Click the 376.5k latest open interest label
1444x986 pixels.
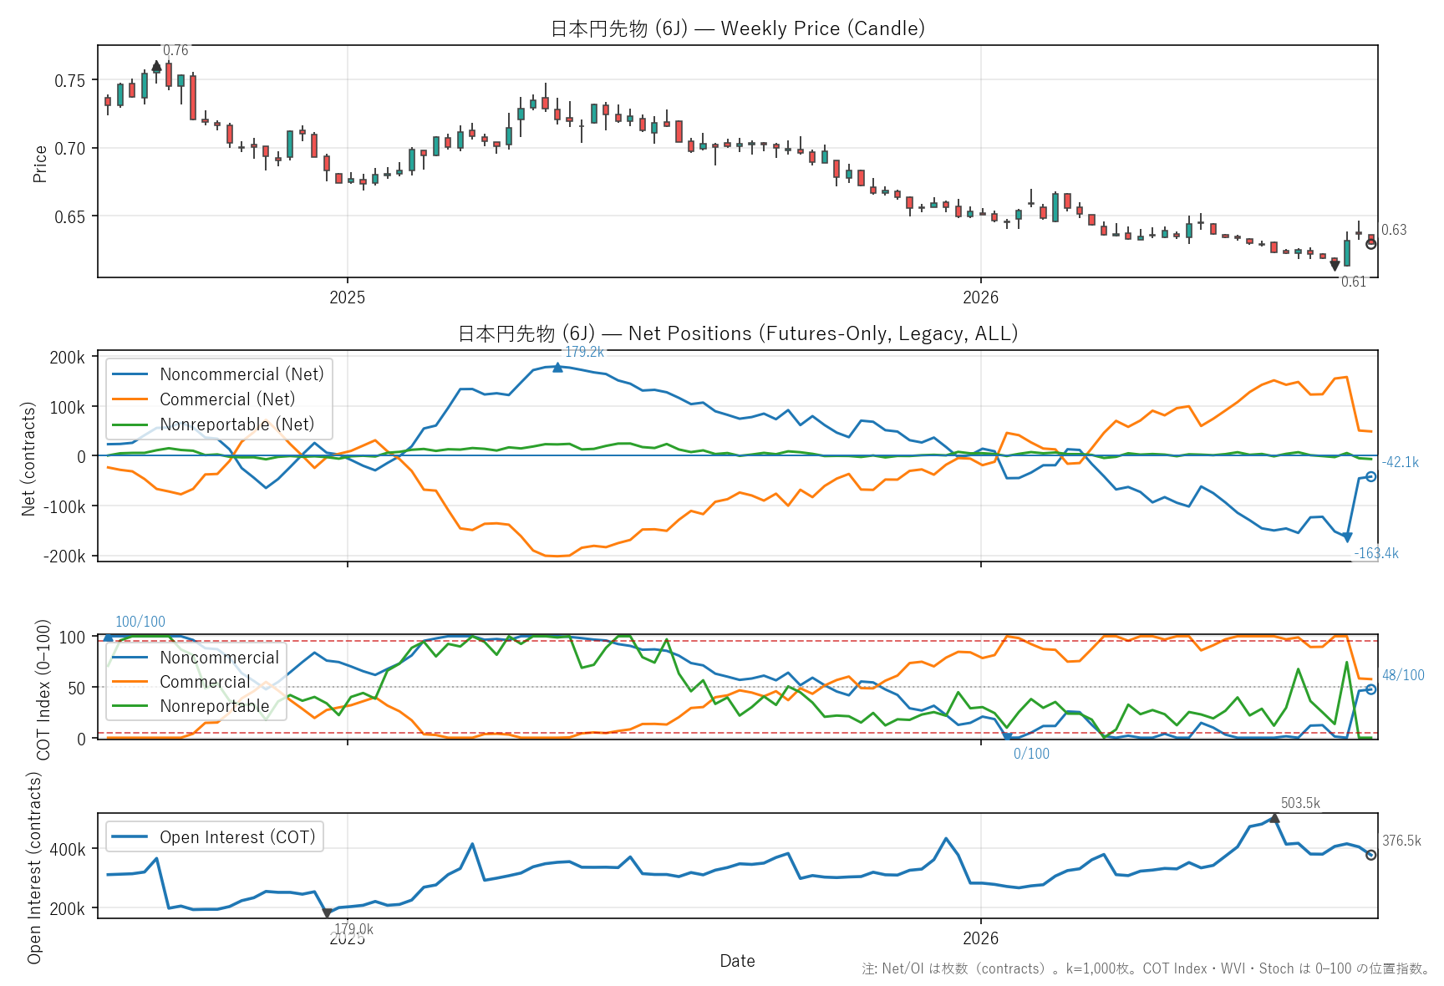1401,841
